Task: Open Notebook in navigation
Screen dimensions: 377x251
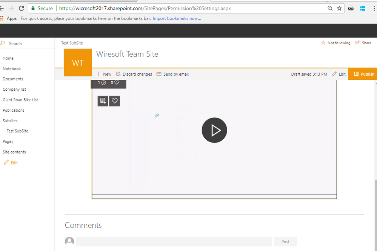Action: tap(12, 68)
